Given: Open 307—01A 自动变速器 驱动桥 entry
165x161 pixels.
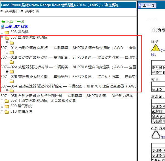Looking at the screenshot, I should click(69, 48).
